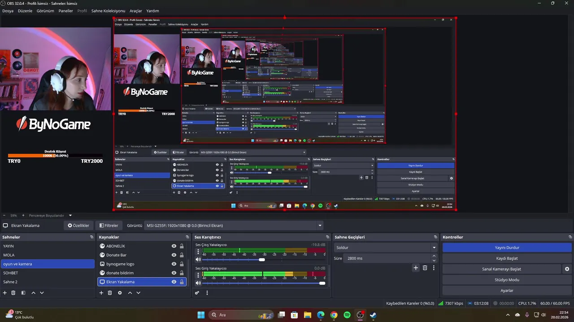The height and width of the screenshot is (322, 574).
Task: Click Yayını Durdur to stop streaming
Action: coord(507,247)
